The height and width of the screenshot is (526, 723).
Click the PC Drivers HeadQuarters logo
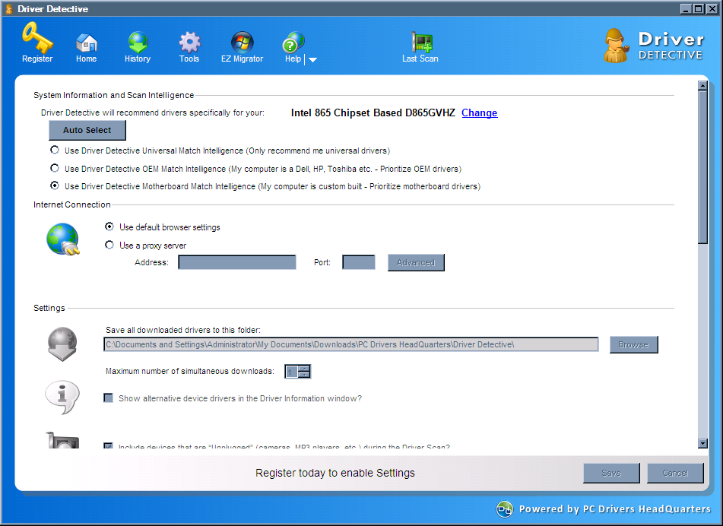(x=505, y=509)
